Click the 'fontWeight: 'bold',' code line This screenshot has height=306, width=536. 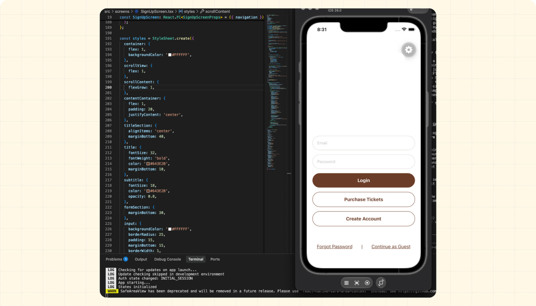pyautogui.click(x=149, y=158)
